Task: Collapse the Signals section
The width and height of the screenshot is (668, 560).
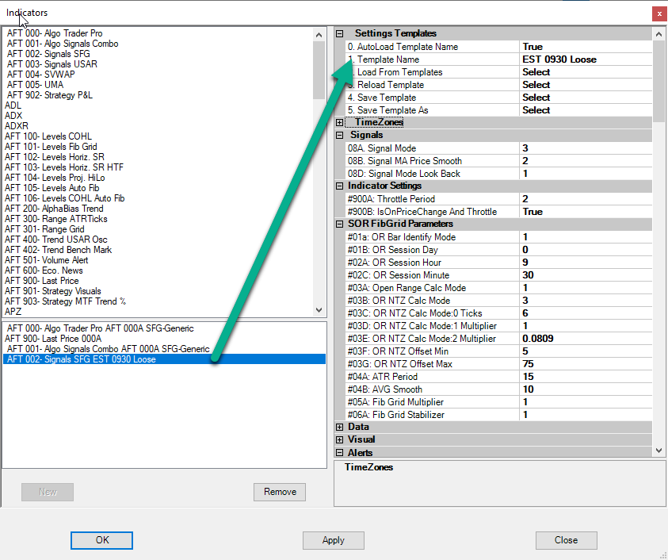Action: [340, 136]
